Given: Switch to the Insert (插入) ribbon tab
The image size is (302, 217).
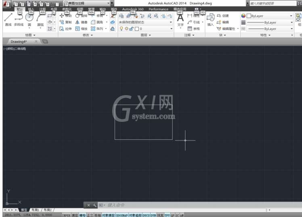Looking at the screenshot, I should (x=31, y=9).
